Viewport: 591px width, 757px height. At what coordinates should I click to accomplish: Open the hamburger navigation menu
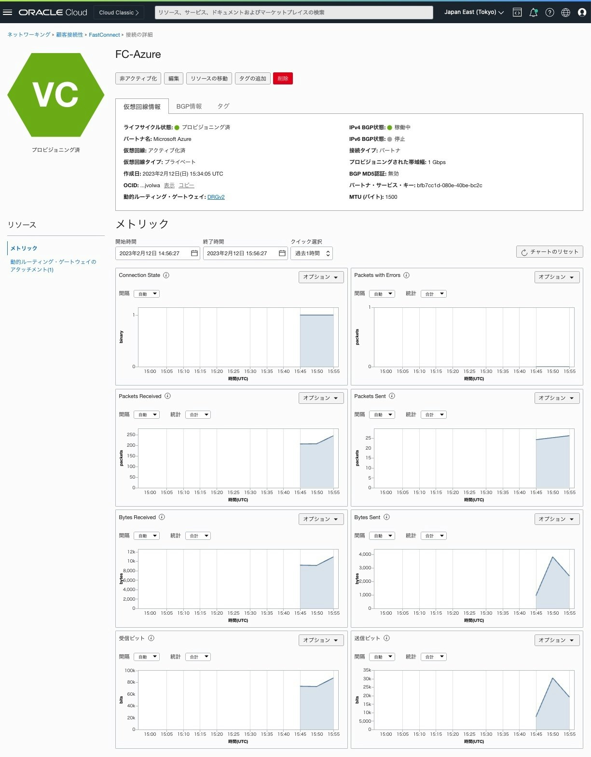pos(7,12)
